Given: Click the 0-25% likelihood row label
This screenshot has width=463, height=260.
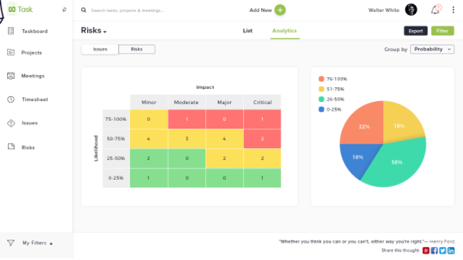Looking at the screenshot, I should (116, 178).
